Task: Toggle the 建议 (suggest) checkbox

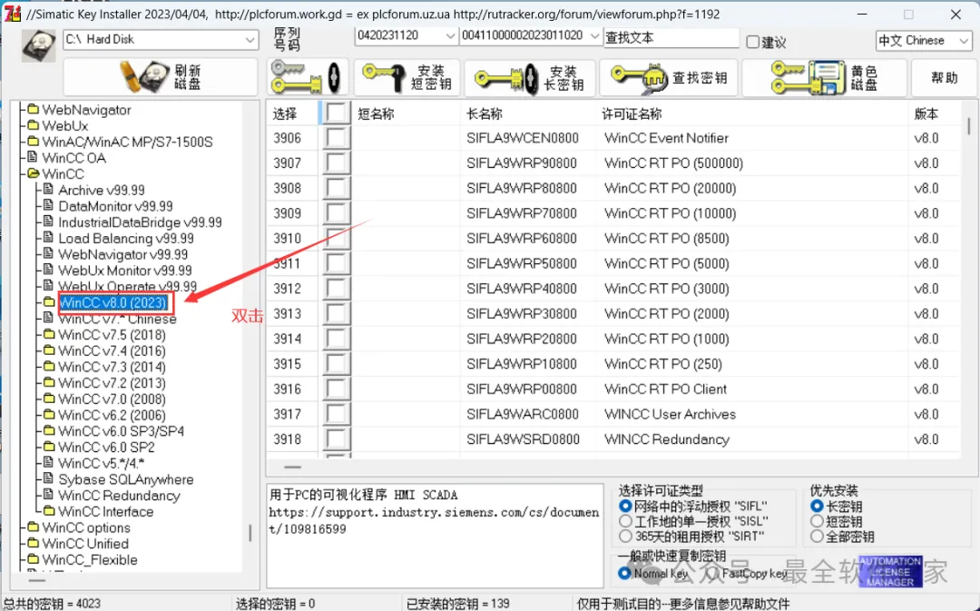Action: coord(753,42)
